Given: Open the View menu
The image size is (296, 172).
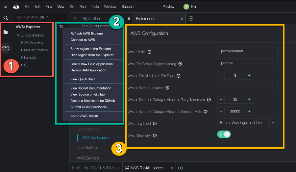Looking at the screenshot, I should (61, 7).
